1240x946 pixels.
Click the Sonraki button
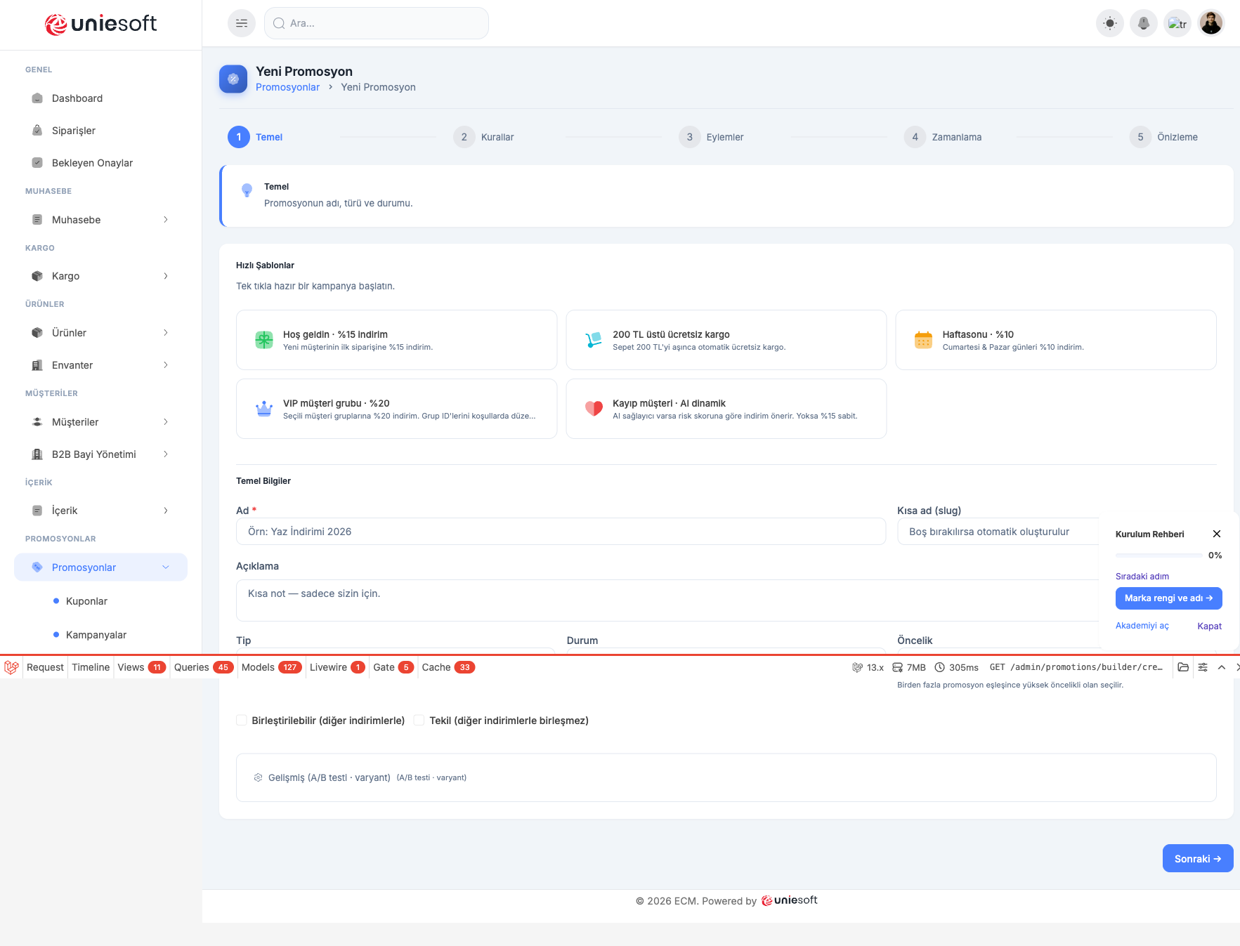1198,858
